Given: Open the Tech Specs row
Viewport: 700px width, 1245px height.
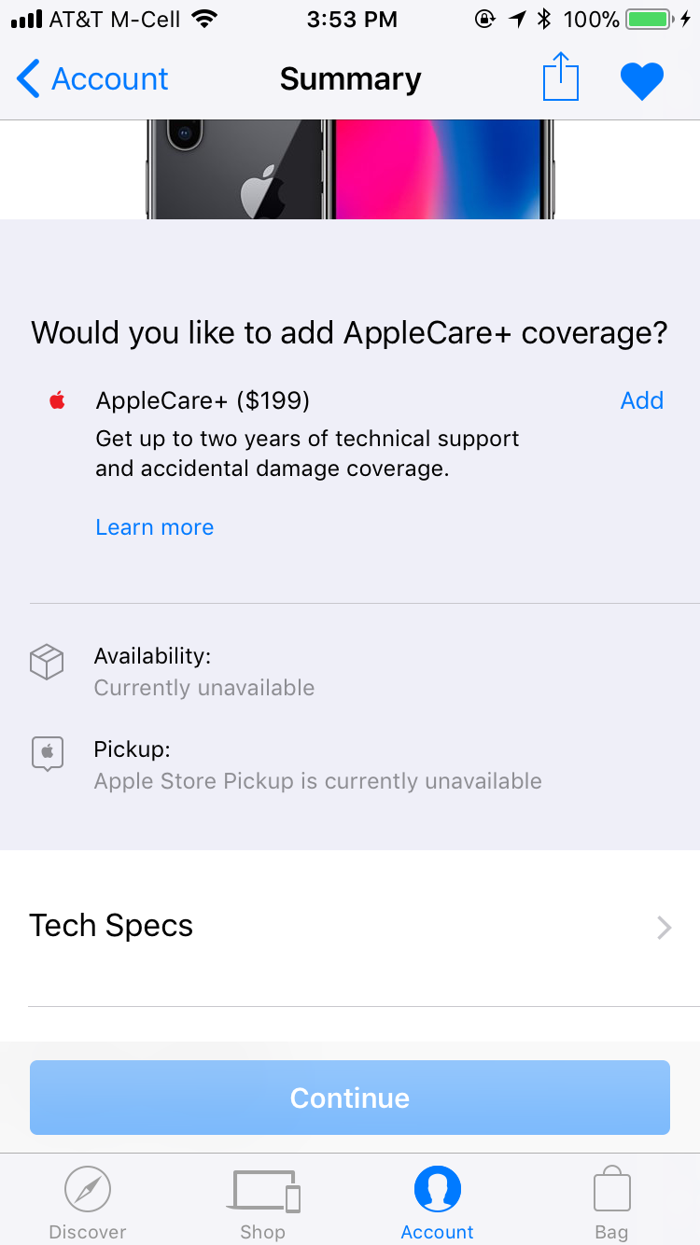Looking at the screenshot, I should [112, 926].
